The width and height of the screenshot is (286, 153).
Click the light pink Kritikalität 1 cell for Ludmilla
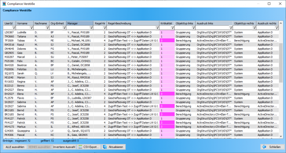click(x=167, y=32)
